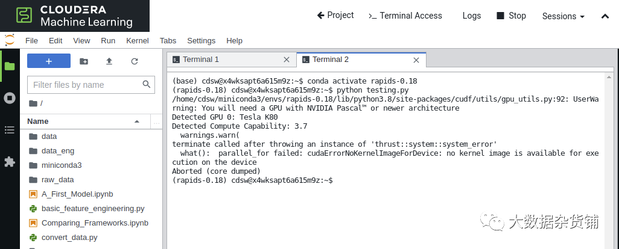This screenshot has height=249, width=619.
Task: Click the Filter files by name field
Action: (x=86, y=85)
